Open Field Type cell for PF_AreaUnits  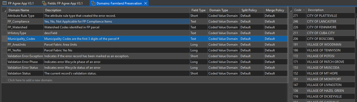pos(198,45)
